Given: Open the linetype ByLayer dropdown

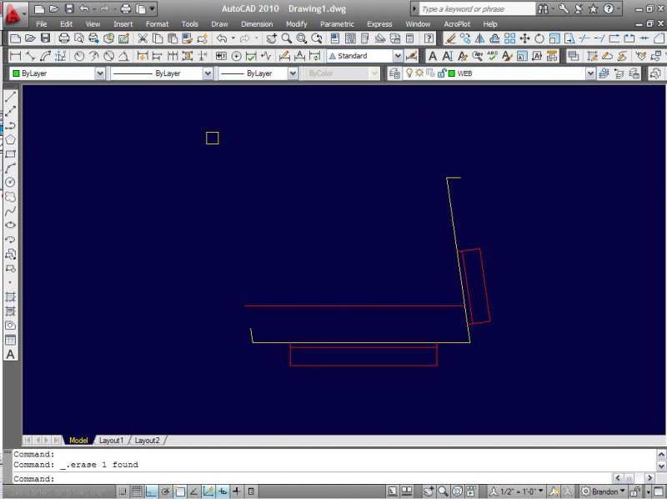Looking at the screenshot, I should click(208, 73).
